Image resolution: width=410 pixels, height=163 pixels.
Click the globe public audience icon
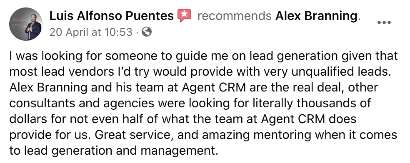coord(146,32)
